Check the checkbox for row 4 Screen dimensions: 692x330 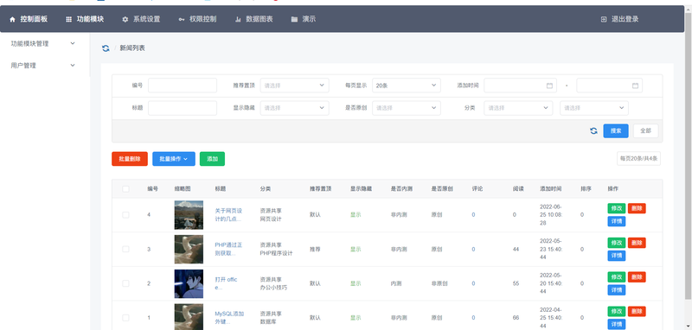(x=125, y=215)
